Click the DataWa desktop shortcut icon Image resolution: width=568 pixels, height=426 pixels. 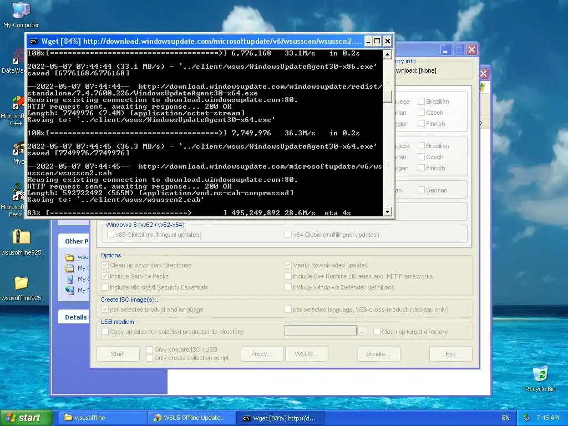18,58
